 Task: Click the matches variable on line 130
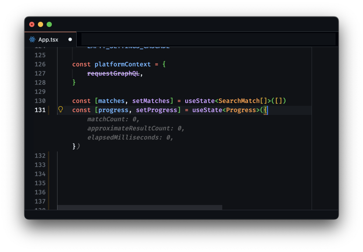click(x=112, y=101)
